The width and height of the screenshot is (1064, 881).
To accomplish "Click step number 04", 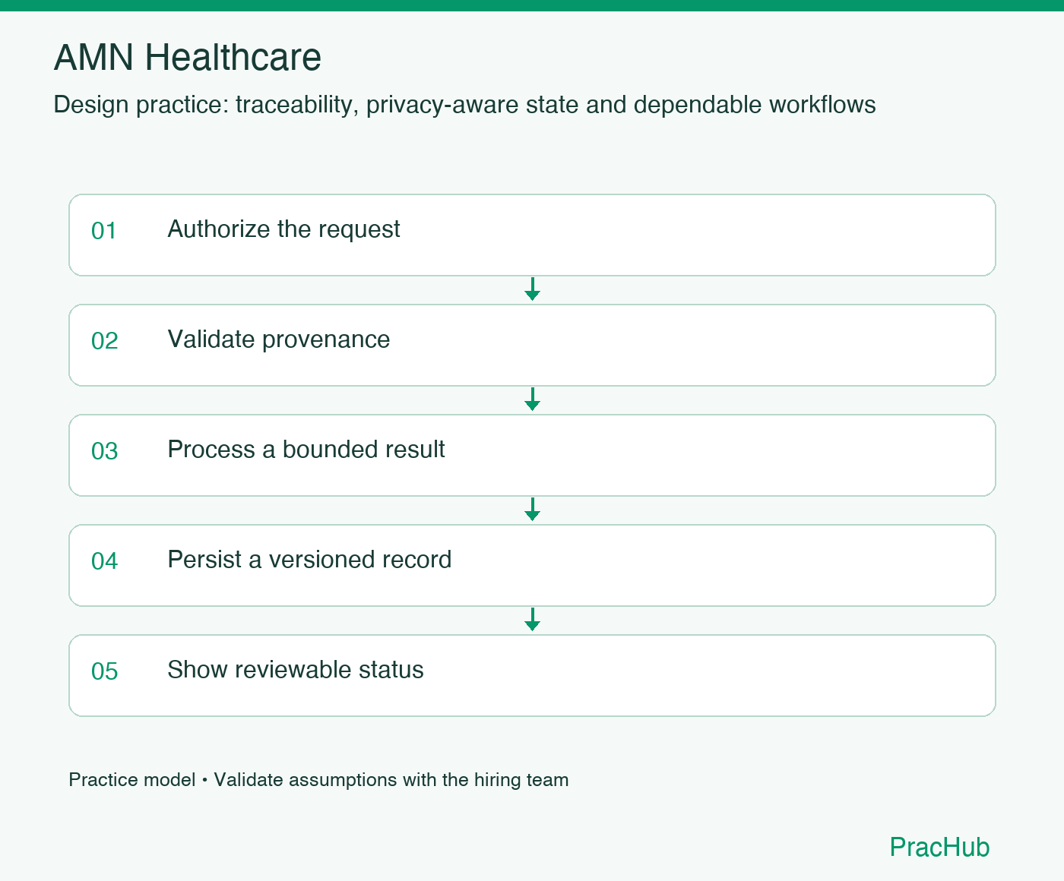I will coord(105,561).
